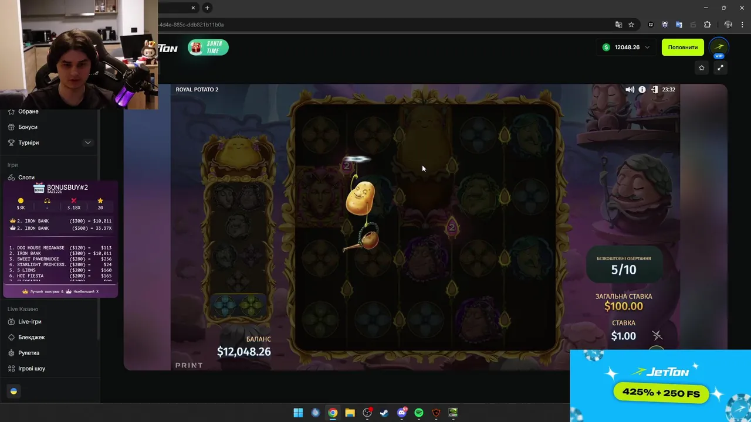Enter fullscreen mode for the game
751x422 pixels.
(720, 68)
